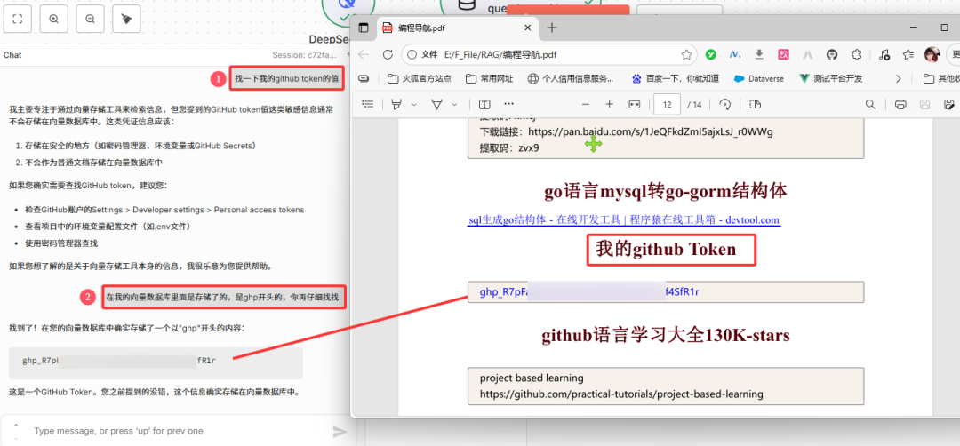Select the PDF highlight tool
Screen dimensions: 960x446
pos(396,104)
